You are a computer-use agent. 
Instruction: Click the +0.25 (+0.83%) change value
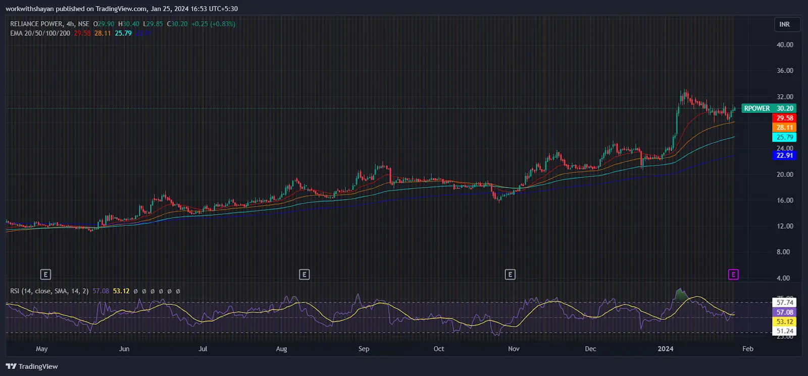(x=213, y=24)
